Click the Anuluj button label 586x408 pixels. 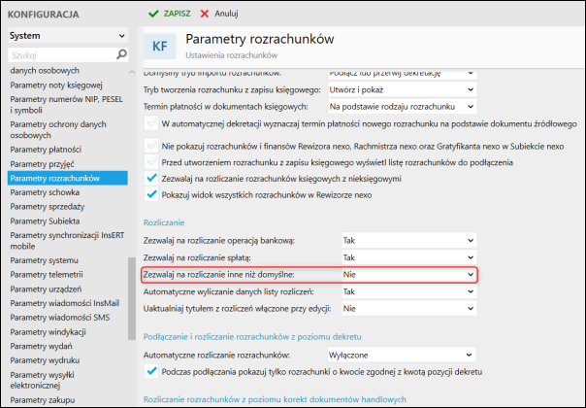click(225, 15)
